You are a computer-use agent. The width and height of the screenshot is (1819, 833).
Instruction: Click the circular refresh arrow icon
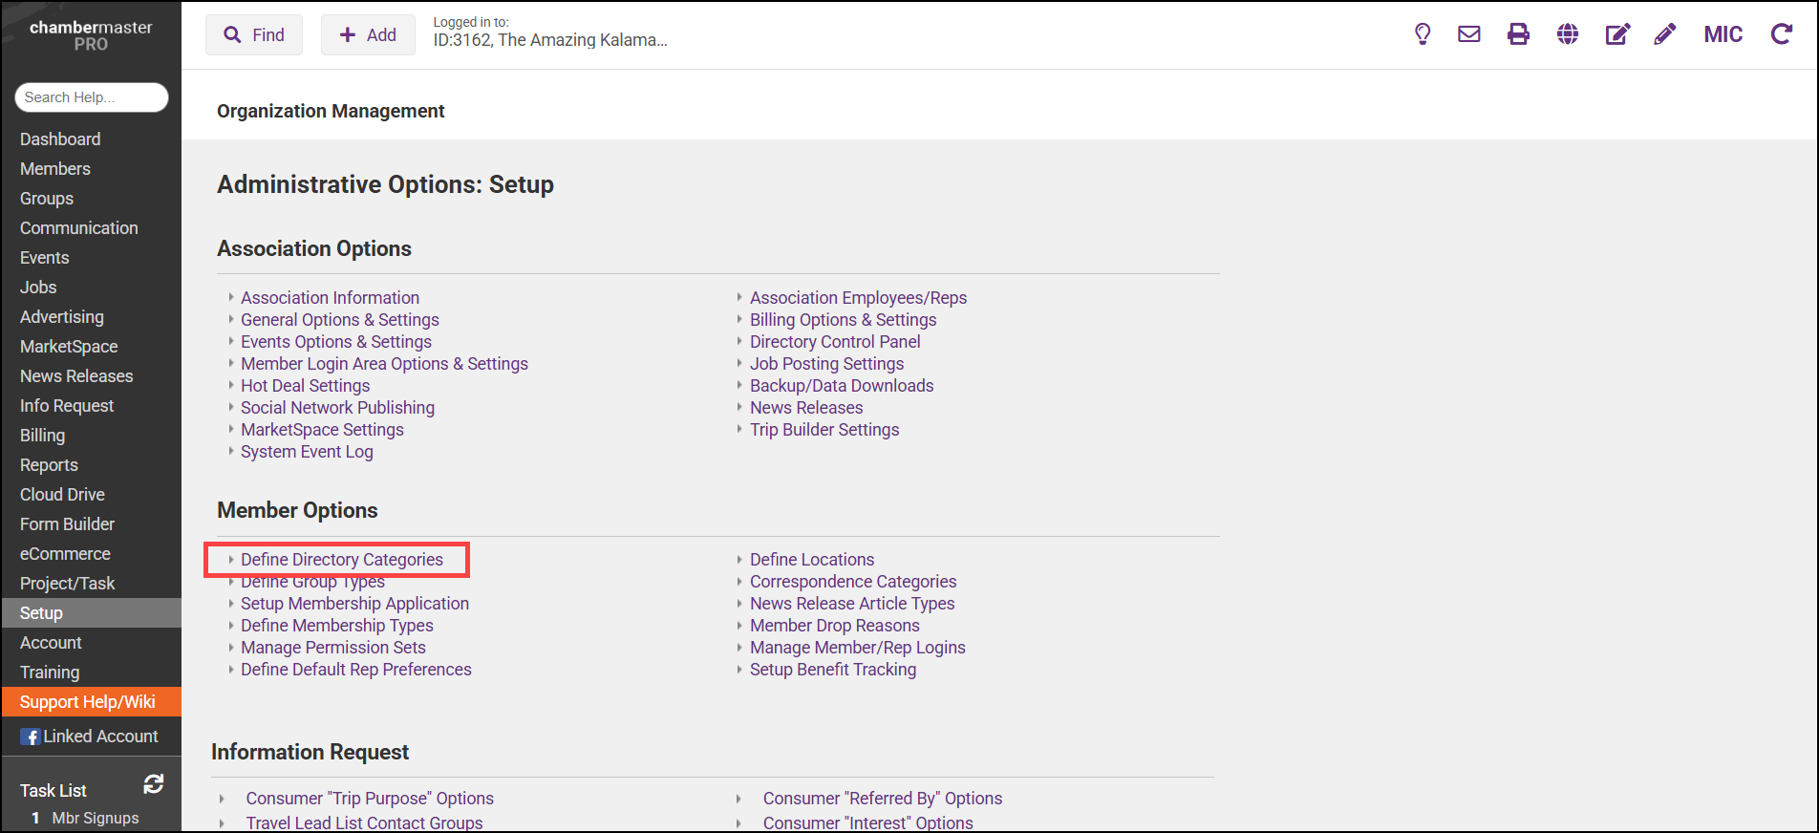click(1781, 34)
